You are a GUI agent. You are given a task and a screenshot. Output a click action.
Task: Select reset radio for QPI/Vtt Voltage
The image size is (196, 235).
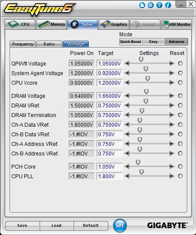pyautogui.click(x=180, y=63)
